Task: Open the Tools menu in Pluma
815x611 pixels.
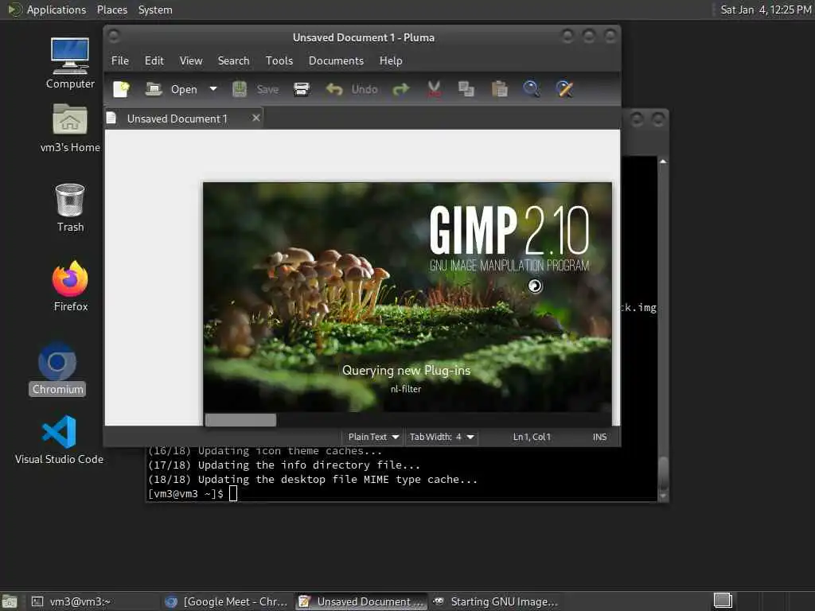Action: (x=279, y=60)
